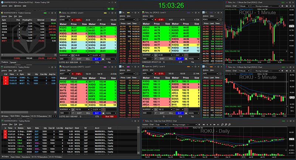
Task: Click the P button in DOMO Level II
Action: coord(73,59)
